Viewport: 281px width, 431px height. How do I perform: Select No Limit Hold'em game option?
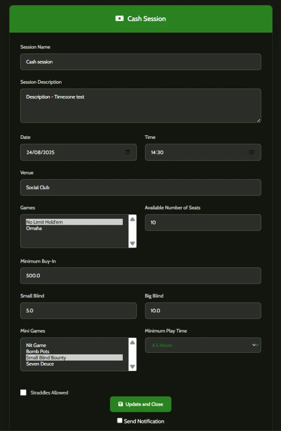click(x=44, y=222)
